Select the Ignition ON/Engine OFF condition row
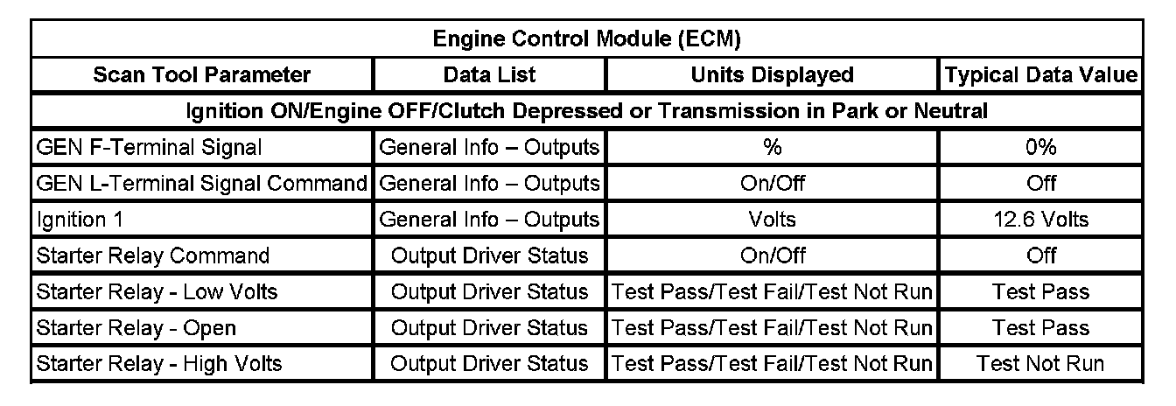Image resolution: width=1176 pixels, height=406 pixels. coord(587,111)
